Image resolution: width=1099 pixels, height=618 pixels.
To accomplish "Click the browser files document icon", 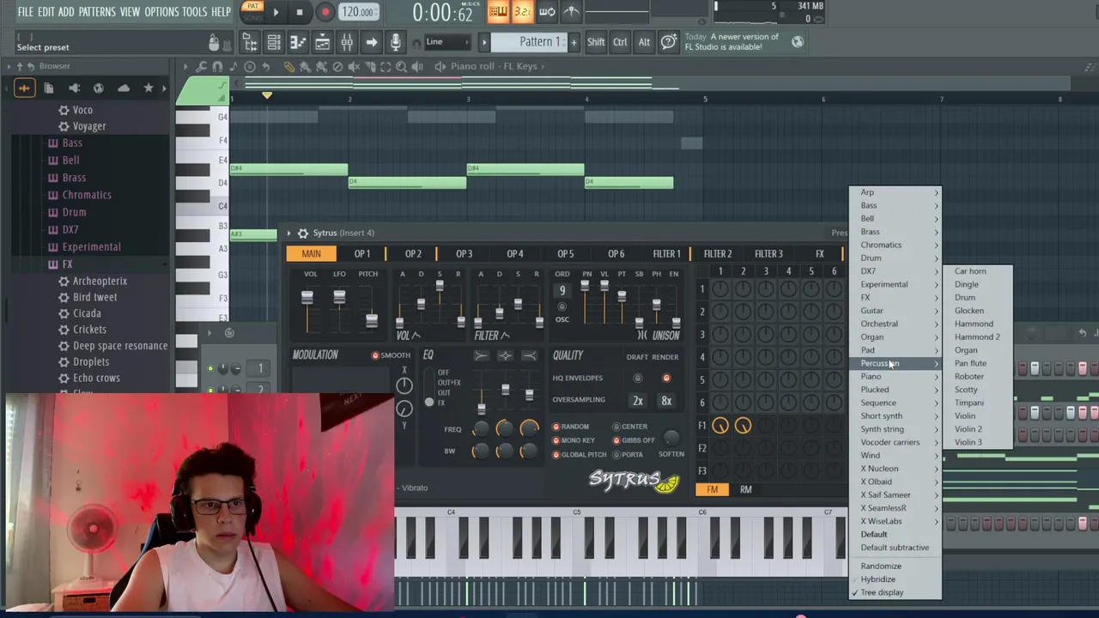I will point(49,88).
